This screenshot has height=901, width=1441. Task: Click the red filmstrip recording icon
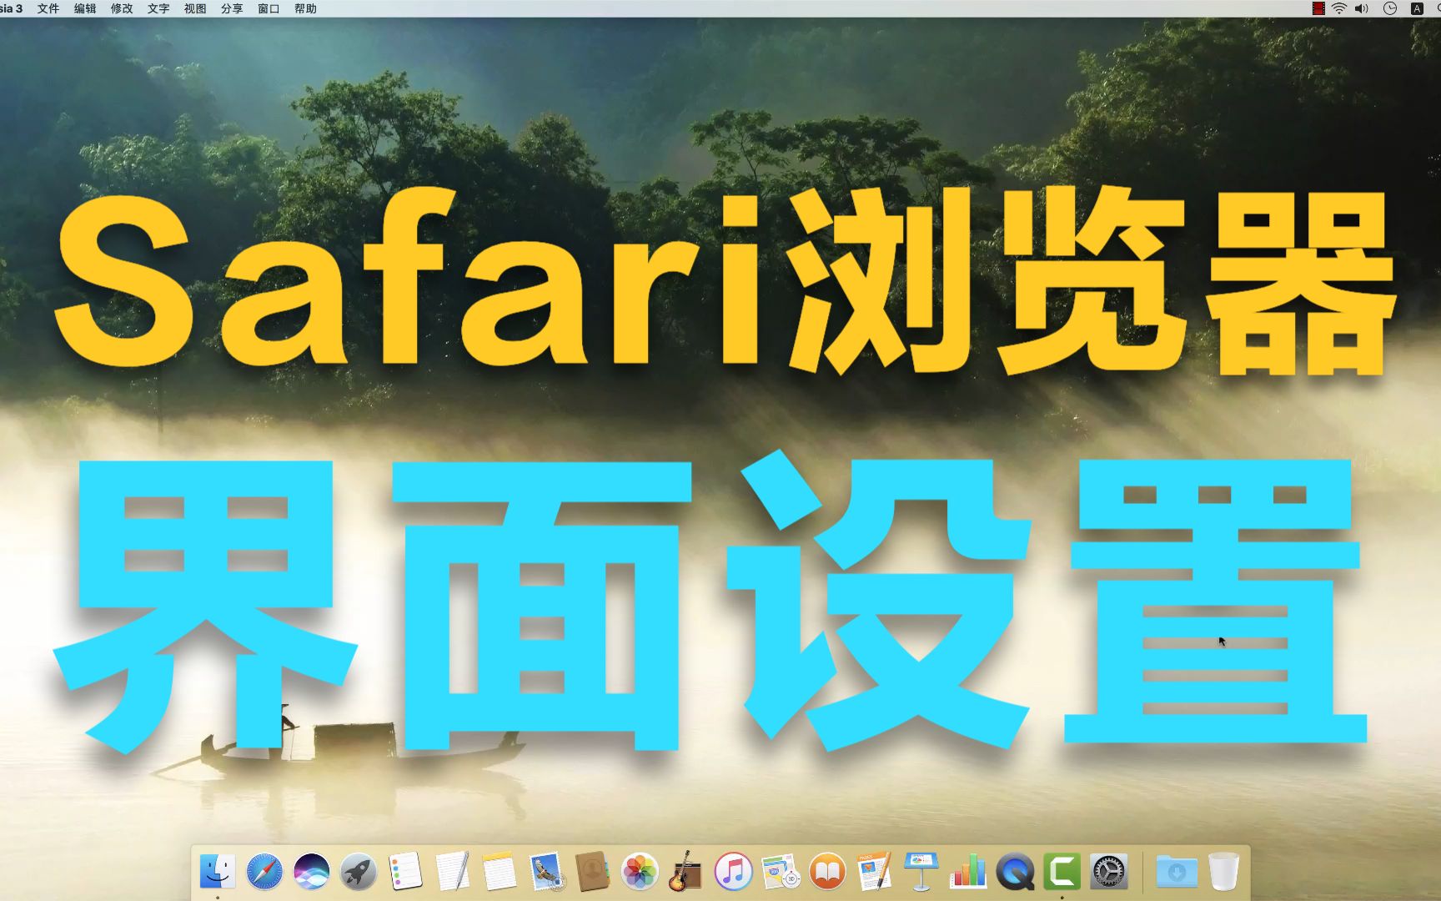pyautogui.click(x=1318, y=8)
